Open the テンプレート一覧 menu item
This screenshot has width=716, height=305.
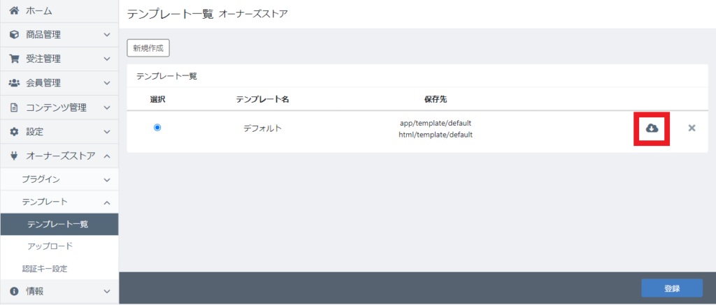57,224
